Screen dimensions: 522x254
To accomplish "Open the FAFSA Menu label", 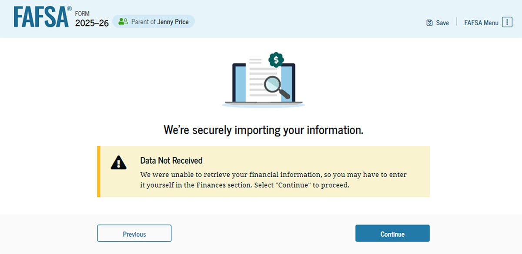I will 481,23.
